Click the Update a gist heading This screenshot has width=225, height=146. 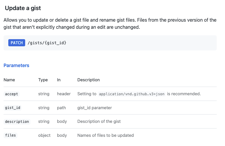click(23, 8)
